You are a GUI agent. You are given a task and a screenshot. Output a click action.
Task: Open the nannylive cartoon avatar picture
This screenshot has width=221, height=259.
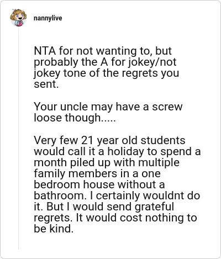coord(18,18)
